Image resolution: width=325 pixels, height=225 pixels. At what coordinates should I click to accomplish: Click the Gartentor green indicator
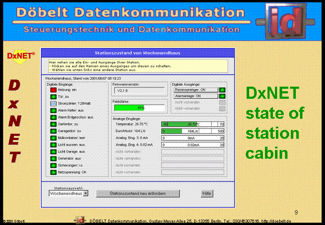53,124
